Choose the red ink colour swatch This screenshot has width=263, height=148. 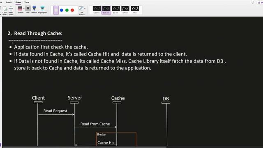[72, 10]
